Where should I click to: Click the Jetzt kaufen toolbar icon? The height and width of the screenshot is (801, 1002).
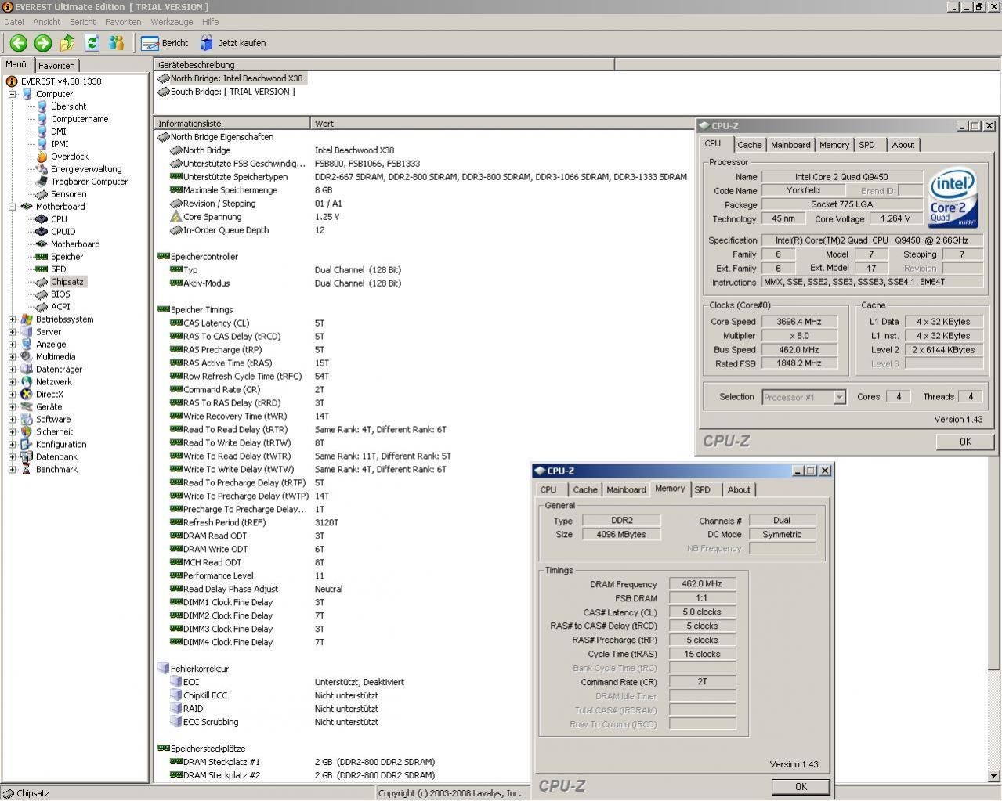click(x=207, y=43)
